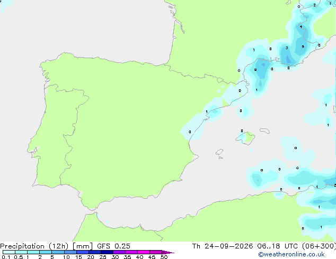Open the weatheronline.co.uk copyright link

point(291,254)
